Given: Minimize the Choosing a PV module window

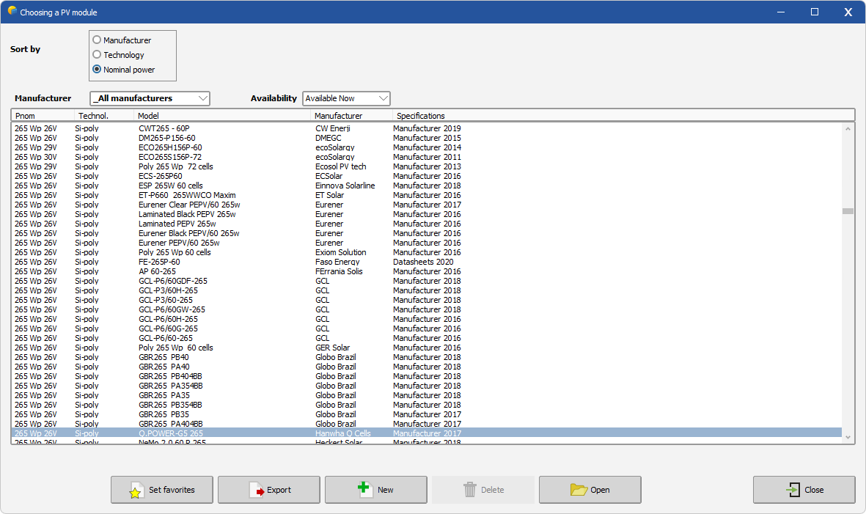Looking at the screenshot, I should (x=781, y=12).
